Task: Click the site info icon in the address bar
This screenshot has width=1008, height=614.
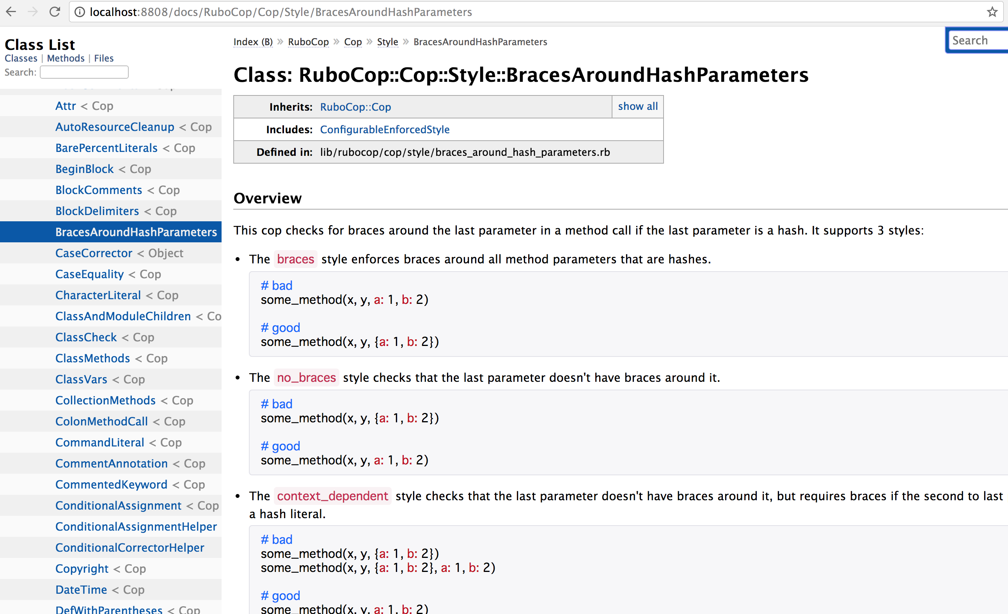Action: click(80, 12)
